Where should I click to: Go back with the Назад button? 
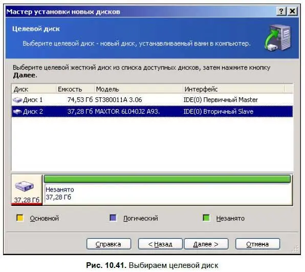[x=160, y=244]
